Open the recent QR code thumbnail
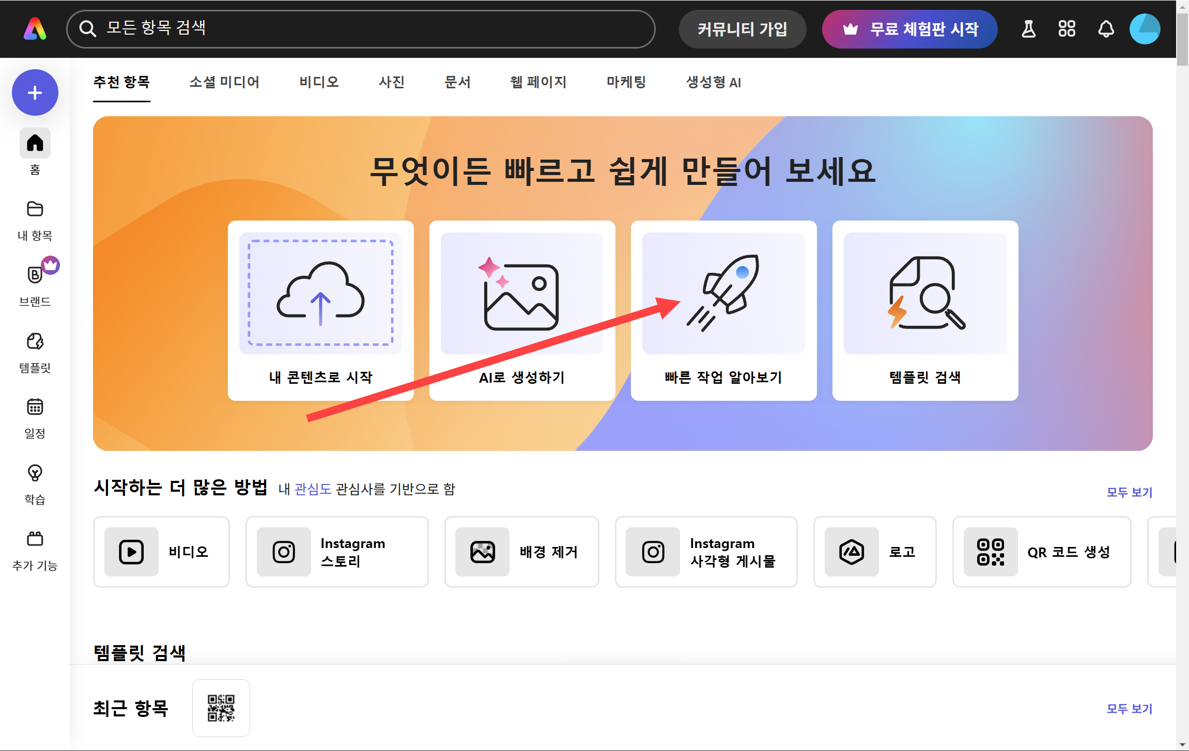The height and width of the screenshot is (751, 1189). (221, 708)
